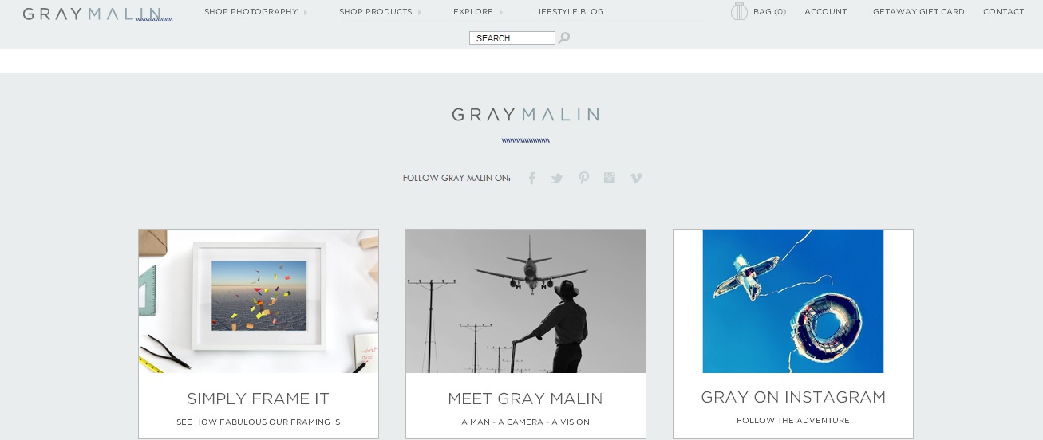This screenshot has width=1043, height=440.
Task: Open the Twitter bird icon
Action: click(x=557, y=179)
